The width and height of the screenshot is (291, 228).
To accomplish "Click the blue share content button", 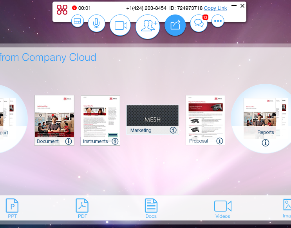I will click(175, 25).
